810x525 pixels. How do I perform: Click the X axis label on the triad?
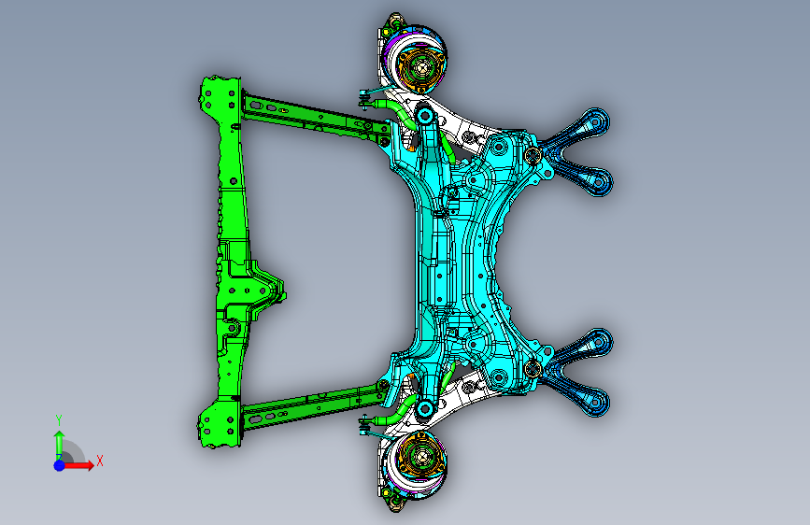(100, 461)
